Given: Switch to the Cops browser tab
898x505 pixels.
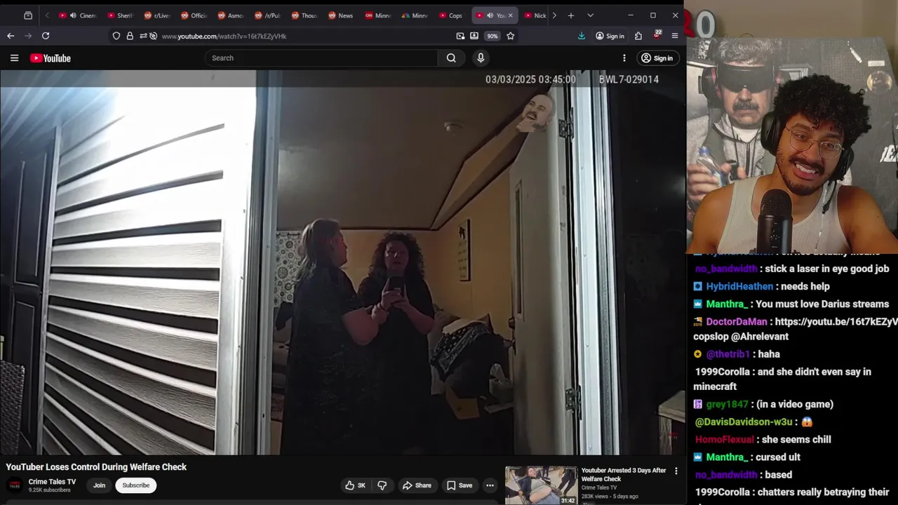Looking at the screenshot, I should 450,15.
